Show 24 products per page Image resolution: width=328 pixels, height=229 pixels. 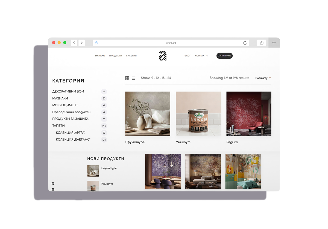click(x=169, y=78)
